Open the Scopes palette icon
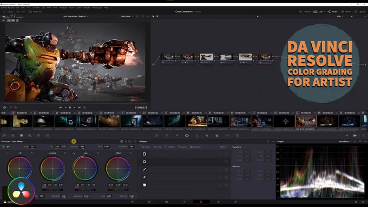The image size is (368, 207). (355, 136)
